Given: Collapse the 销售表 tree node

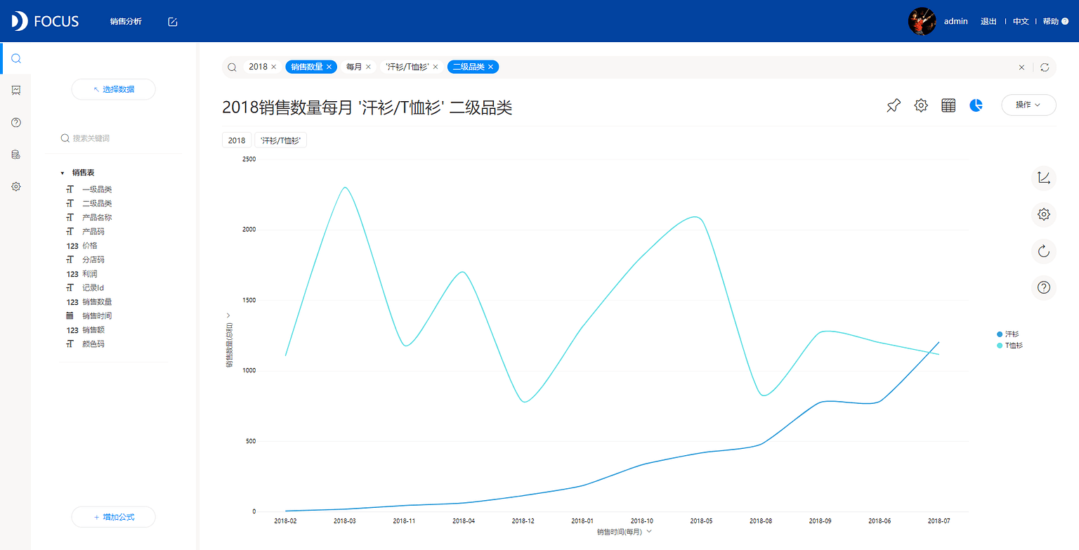Looking at the screenshot, I should (x=62, y=173).
